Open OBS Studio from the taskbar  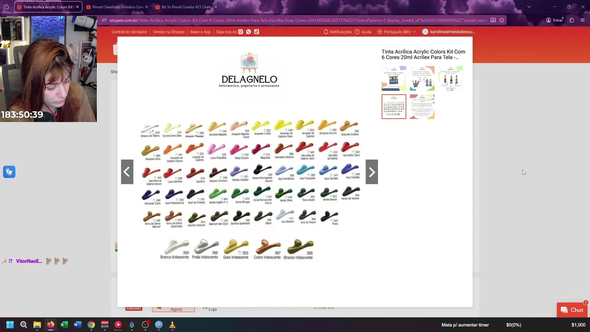[145, 325]
